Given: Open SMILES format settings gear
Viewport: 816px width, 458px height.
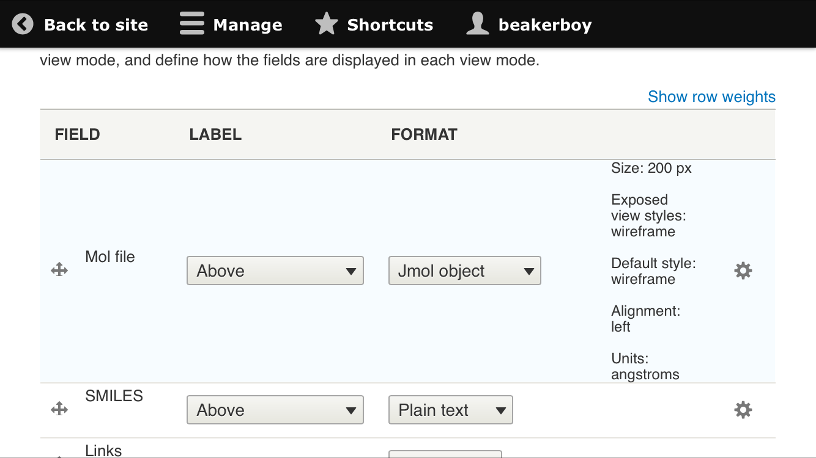Looking at the screenshot, I should click(743, 410).
